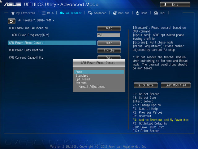Click the F1: General Help hint
The image size is (198, 149).
145,109
